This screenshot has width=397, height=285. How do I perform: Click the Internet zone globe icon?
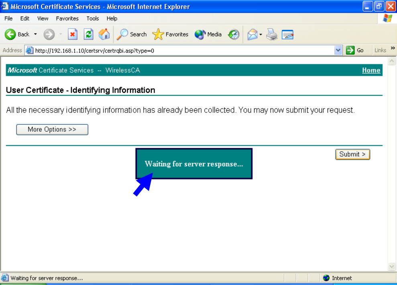tap(326, 278)
